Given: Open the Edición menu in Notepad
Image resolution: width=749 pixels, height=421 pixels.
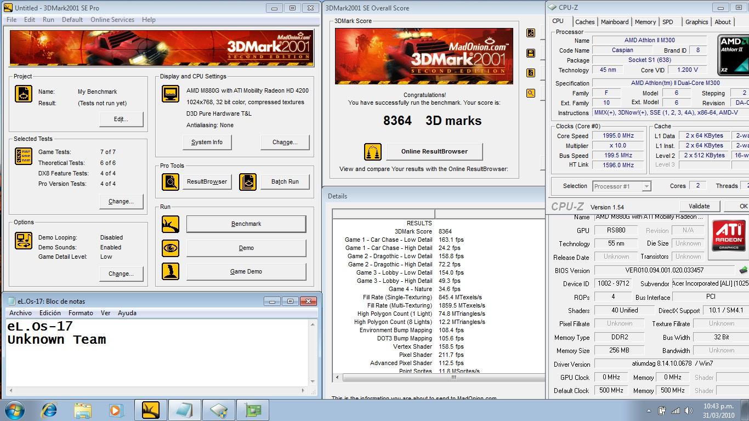Looking at the screenshot, I should [x=50, y=313].
